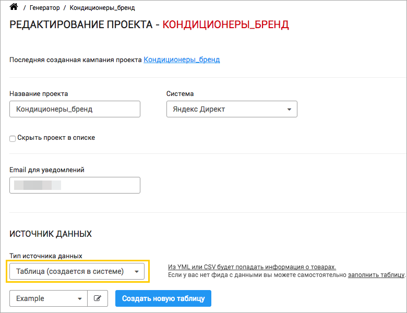Click the Email для уведомлений label
Screen dimensions: 407x313
click(x=47, y=170)
